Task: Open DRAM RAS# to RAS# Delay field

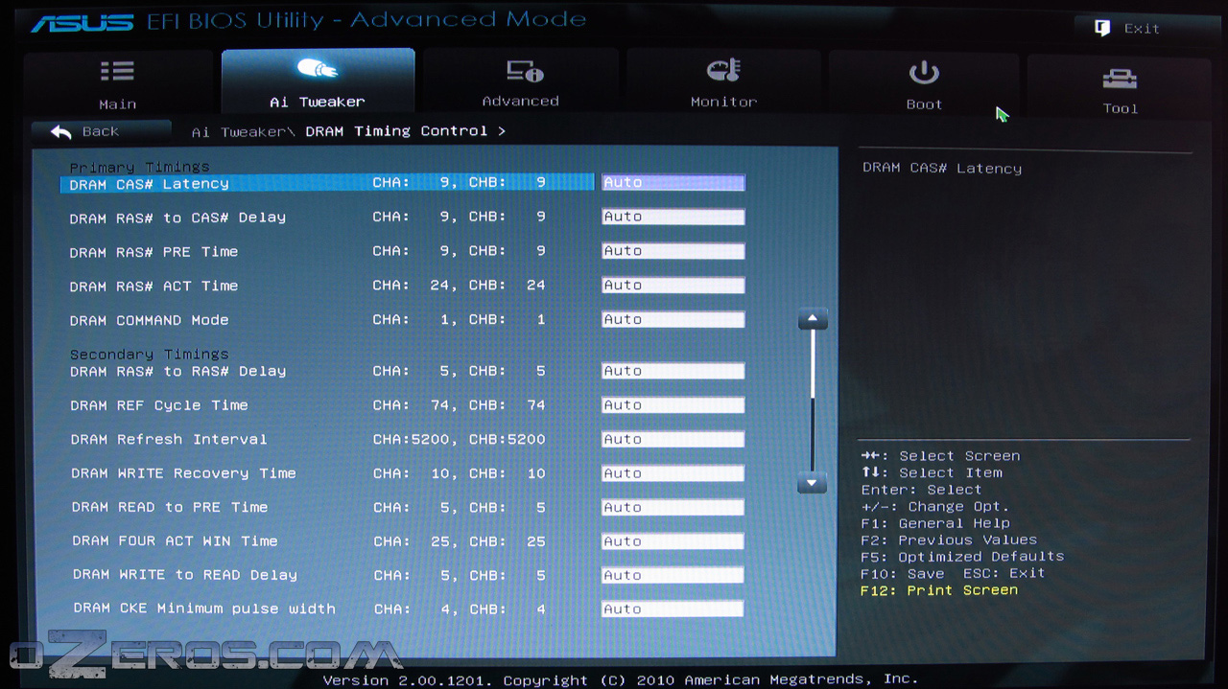Action: (x=673, y=371)
